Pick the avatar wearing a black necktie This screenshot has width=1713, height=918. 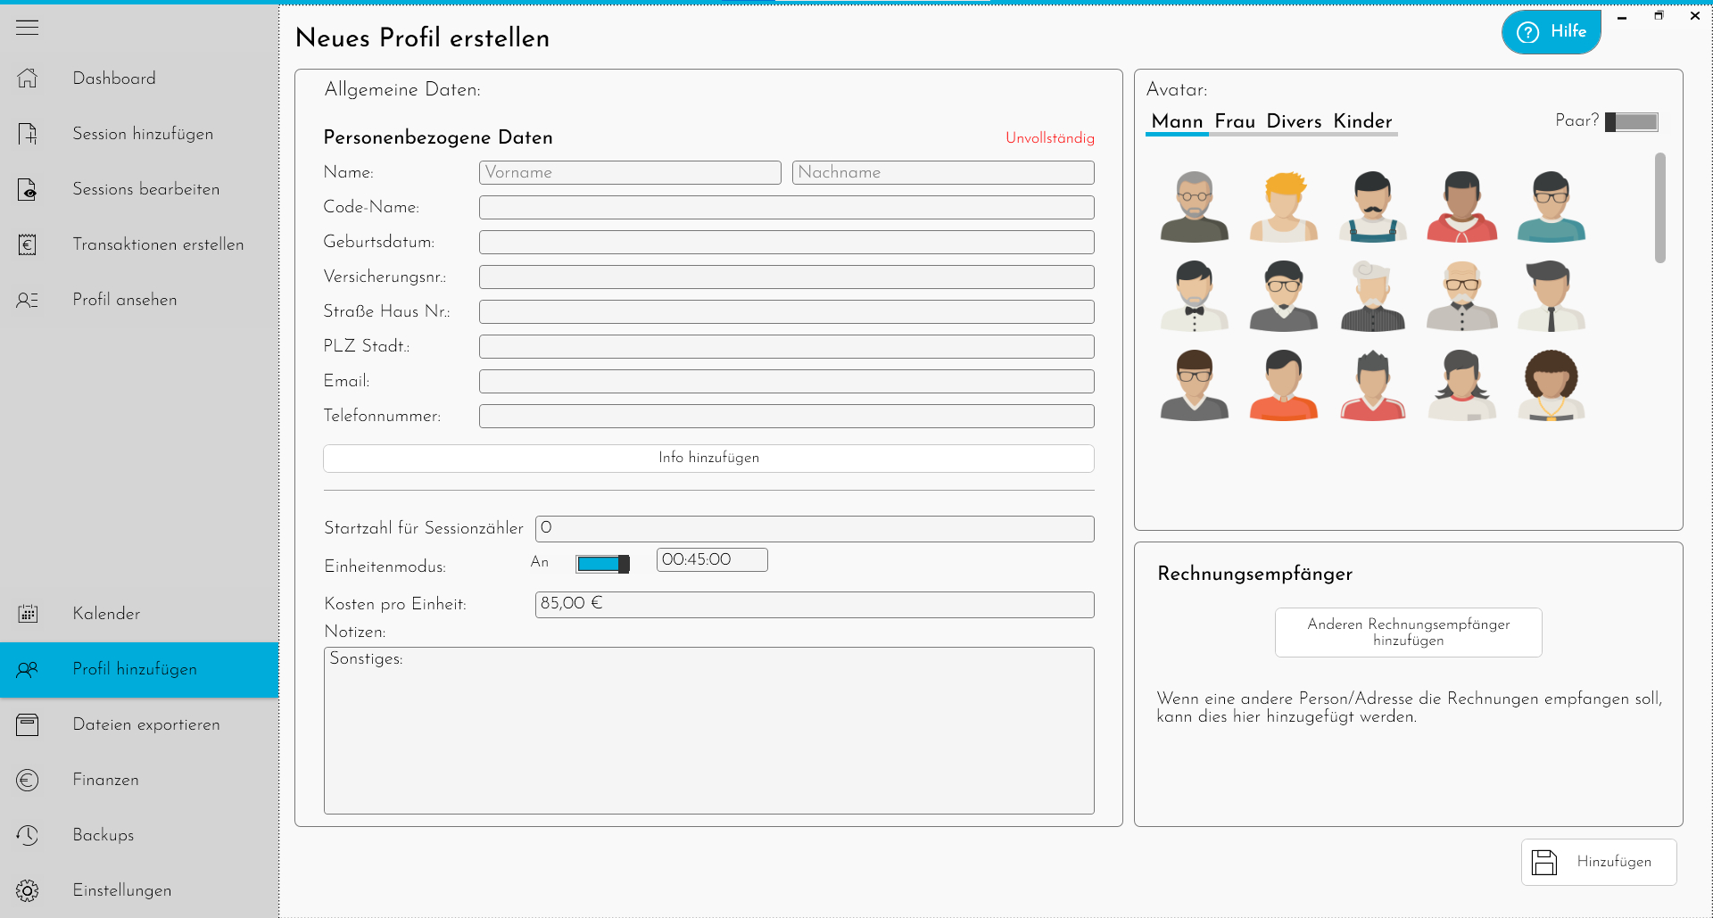1552,296
